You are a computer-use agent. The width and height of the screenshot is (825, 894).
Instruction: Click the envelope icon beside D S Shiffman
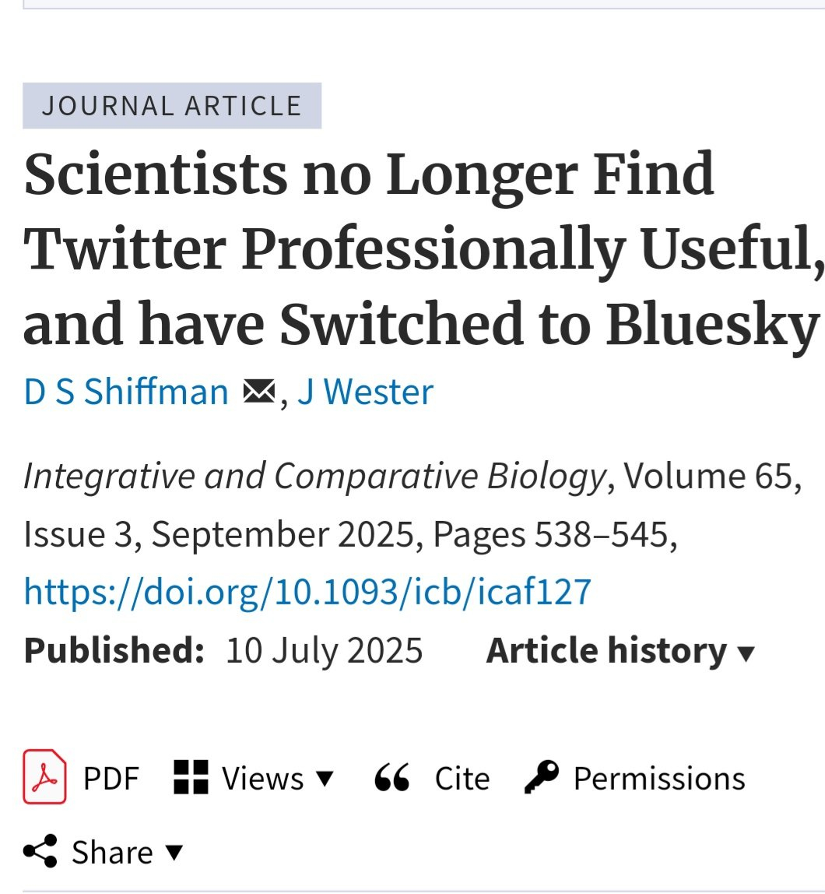258,391
